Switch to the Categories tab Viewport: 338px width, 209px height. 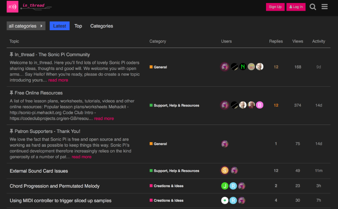(x=101, y=26)
